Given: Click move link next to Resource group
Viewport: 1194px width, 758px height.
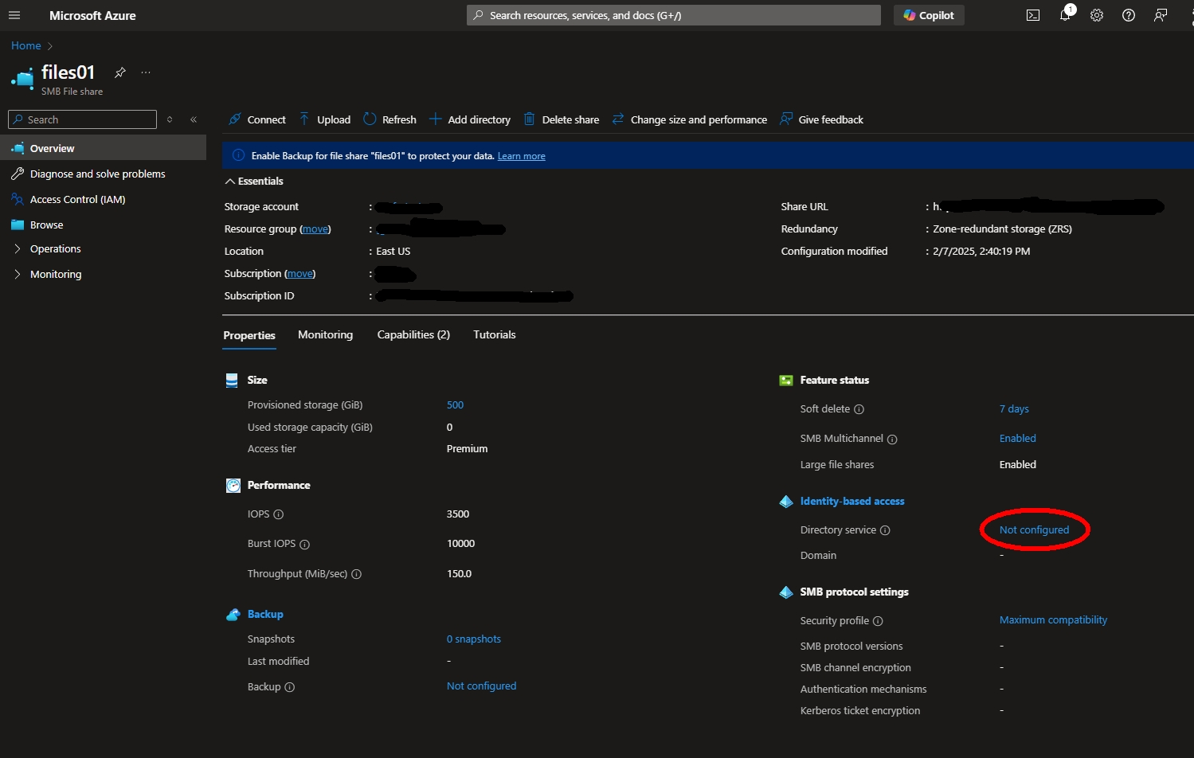Looking at the screenshot, I should click(315, 229).
